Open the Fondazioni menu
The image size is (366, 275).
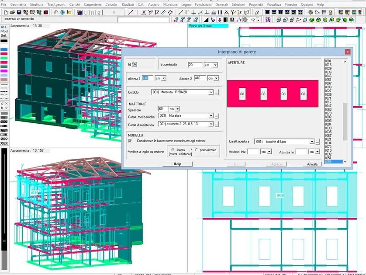[x=203, y=4]
